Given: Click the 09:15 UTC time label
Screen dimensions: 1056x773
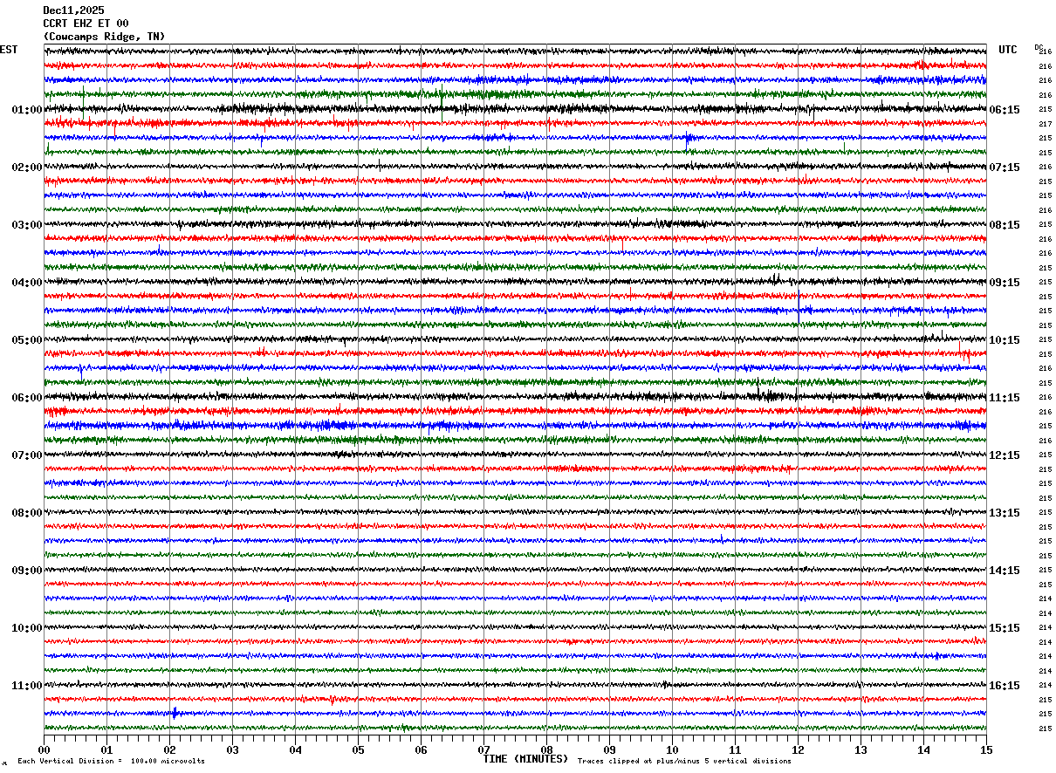Looking at the screenshot, I should 1005,283.
